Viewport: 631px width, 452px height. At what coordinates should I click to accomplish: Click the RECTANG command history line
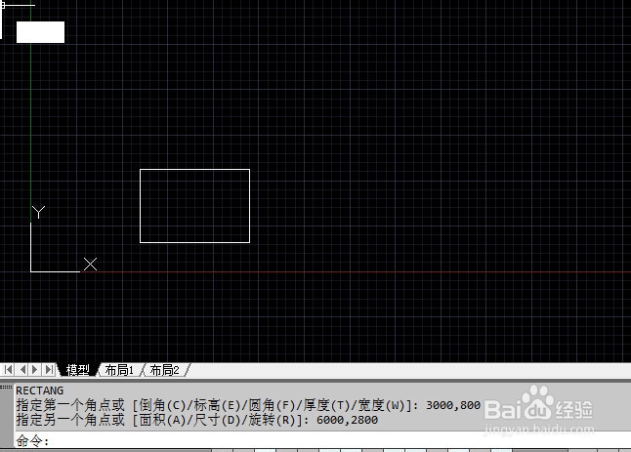coord(39,390)
